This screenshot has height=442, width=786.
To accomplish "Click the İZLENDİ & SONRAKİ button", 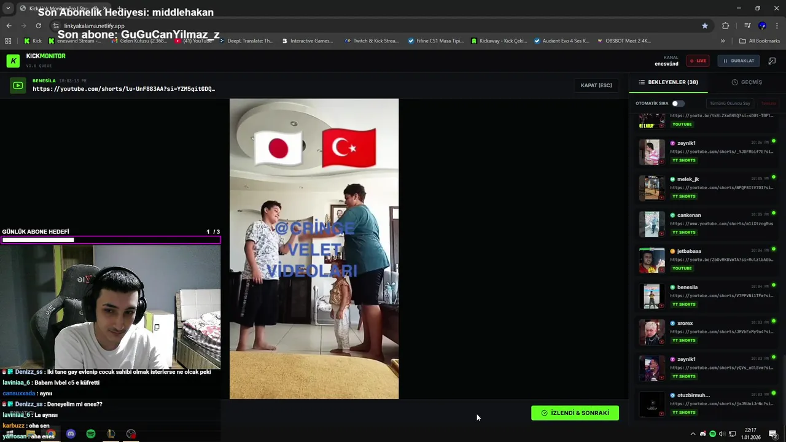I will click(575, 413).
